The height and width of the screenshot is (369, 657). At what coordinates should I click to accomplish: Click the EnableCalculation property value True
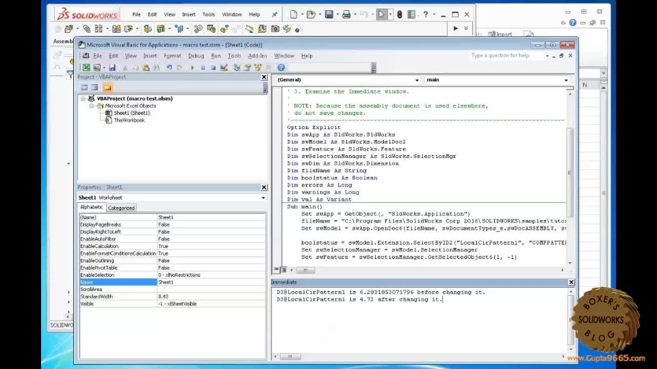pos(211,247)
